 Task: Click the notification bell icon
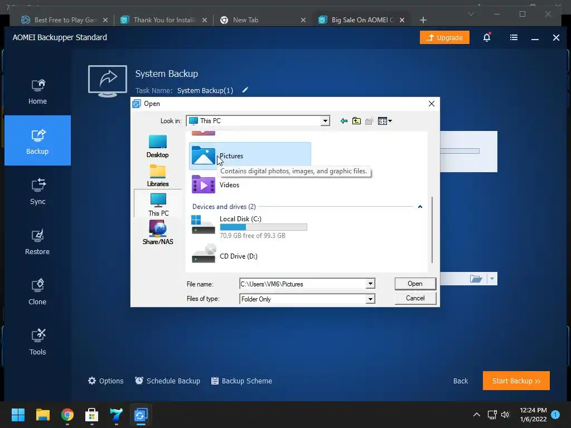pos(487,37)
